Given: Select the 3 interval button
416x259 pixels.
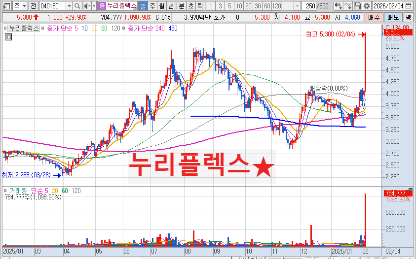Looking at the screenshot, I should 220,6.
